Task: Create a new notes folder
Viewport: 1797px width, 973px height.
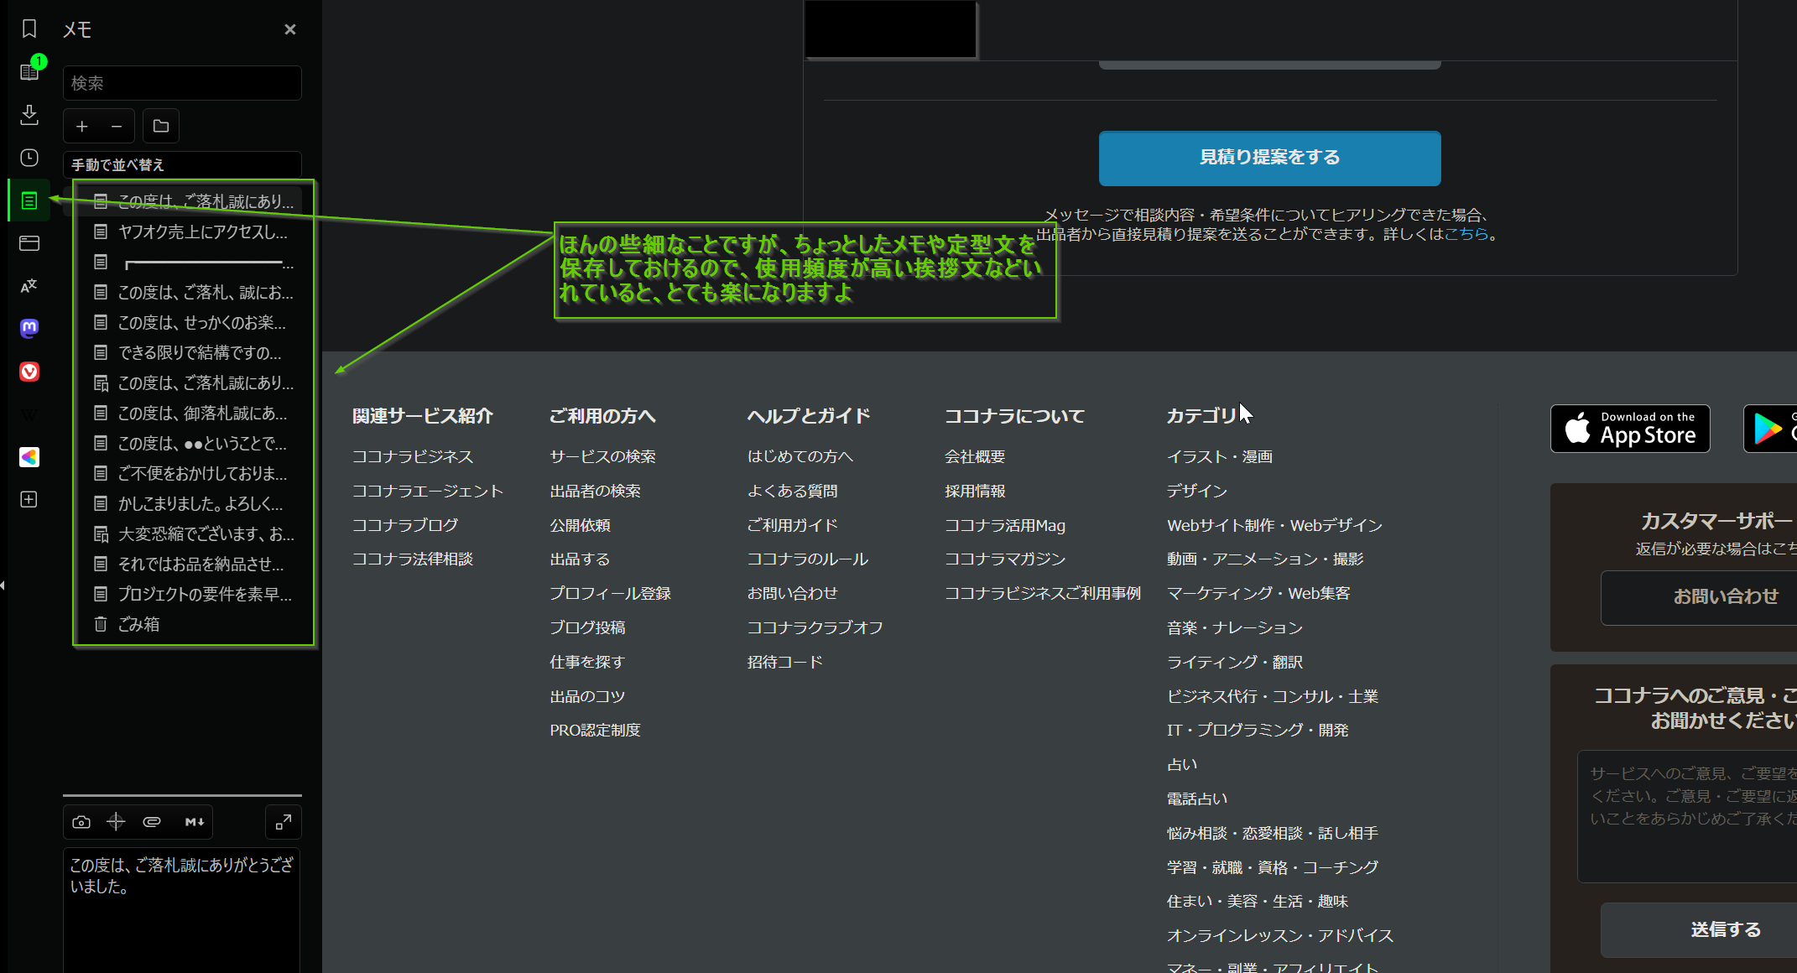Action: [161, 127]
